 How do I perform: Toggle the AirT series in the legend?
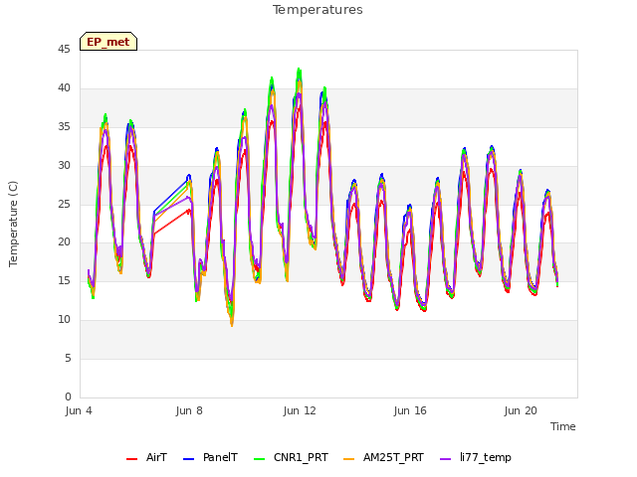coord(146,457)
